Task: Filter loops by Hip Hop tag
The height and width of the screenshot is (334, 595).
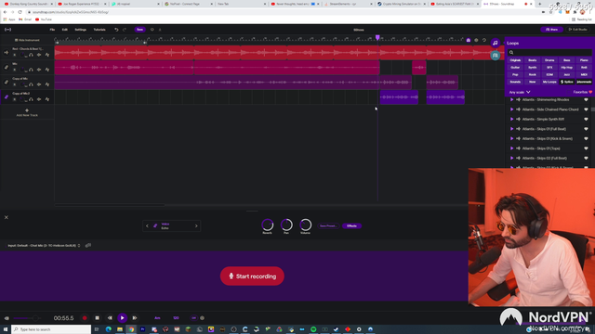Action: click(x=566, y=68)
